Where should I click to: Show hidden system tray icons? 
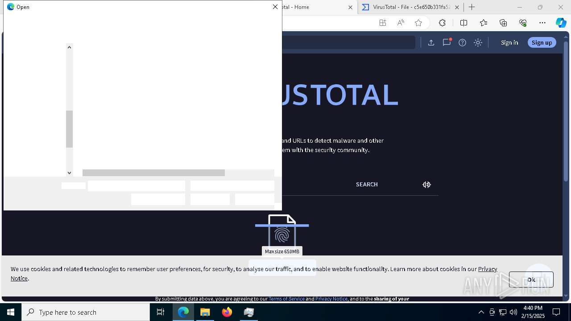click(481, 312)
